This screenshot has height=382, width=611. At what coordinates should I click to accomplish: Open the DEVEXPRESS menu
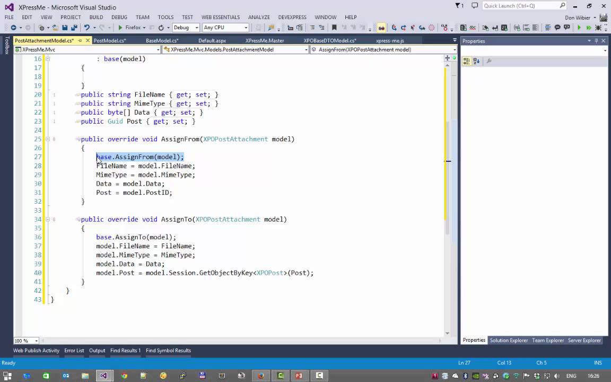292,17
